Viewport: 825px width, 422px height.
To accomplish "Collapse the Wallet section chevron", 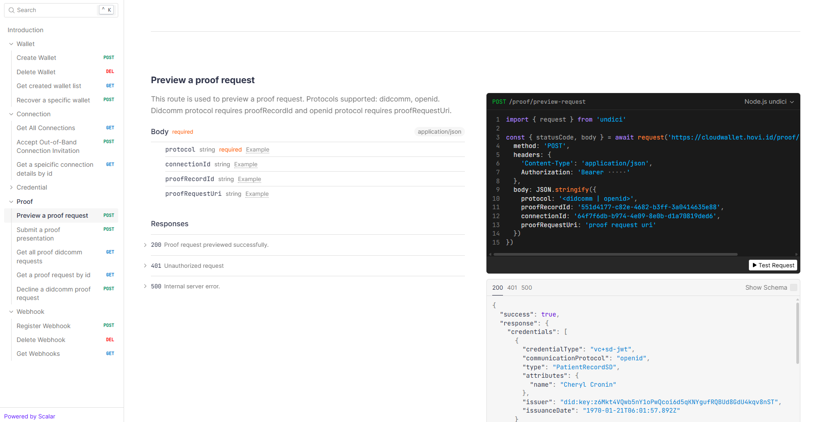I will 11,44.
